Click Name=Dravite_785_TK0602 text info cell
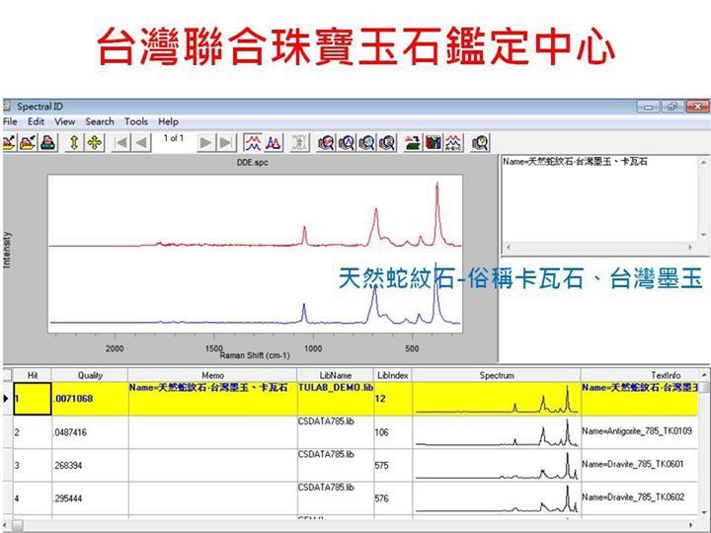The height and width of the screenshot is (533, 711). 639,498
